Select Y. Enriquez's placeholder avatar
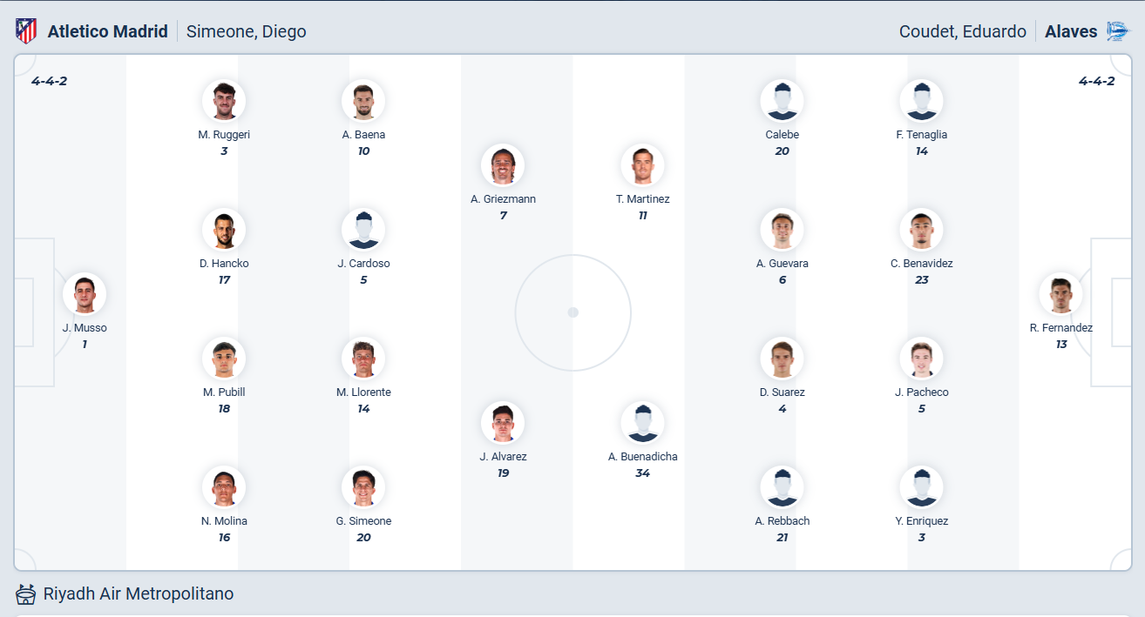1145x617 pixels. tap(921, 487)
